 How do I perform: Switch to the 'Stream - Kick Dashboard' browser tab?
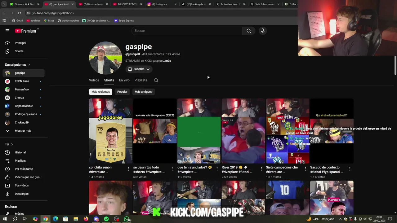[24, 4]
